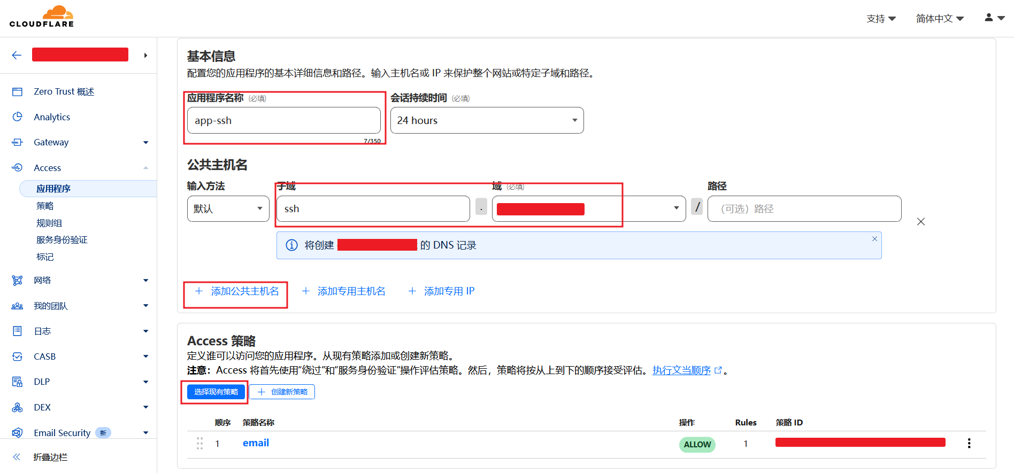
Task: Click the CASB sidebar icon
Action: point(17,356)
